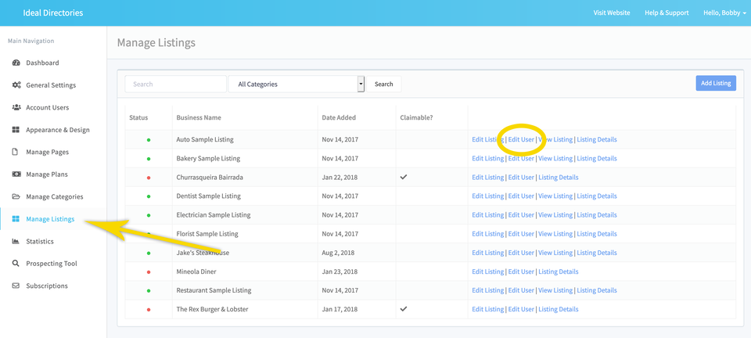Viewport: 751px width, 338px height.
Task: Click red status dot for The Rex Burger & Lobster
Action: (149, 310)
